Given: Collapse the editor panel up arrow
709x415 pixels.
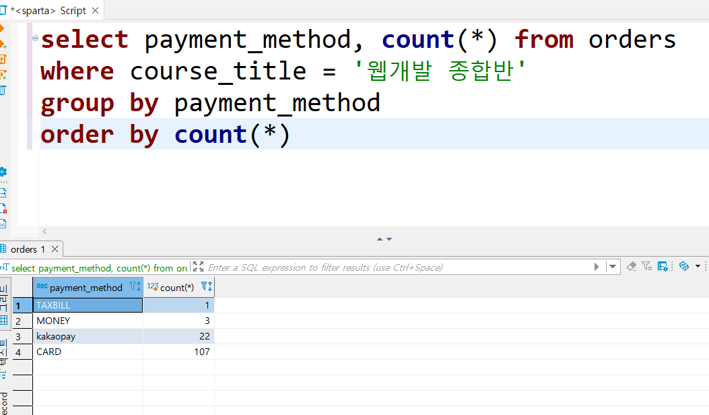Looking at the screenshot, I should 380,239.
